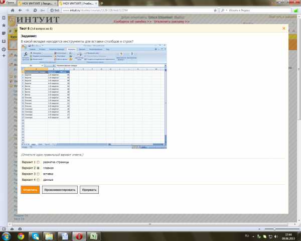Open the History clock panel in sidebar
Viewport: 301px width, 241px height.
(4, 49)
